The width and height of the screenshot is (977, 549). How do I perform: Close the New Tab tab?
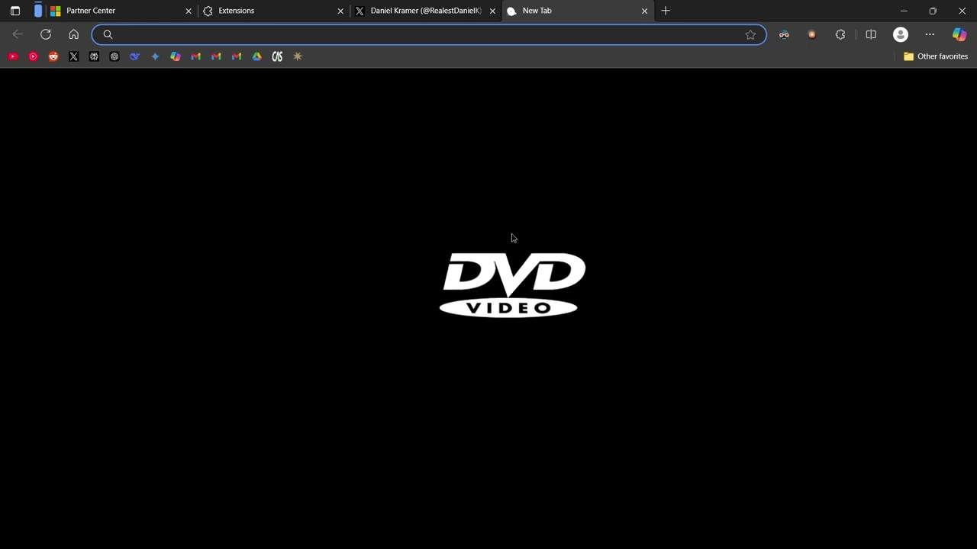[x=644, y=11]
